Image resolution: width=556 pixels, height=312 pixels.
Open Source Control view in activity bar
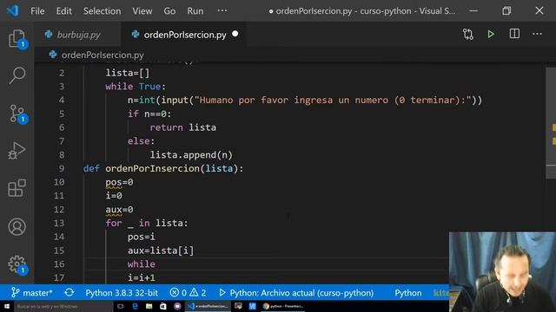pos(17,114)
